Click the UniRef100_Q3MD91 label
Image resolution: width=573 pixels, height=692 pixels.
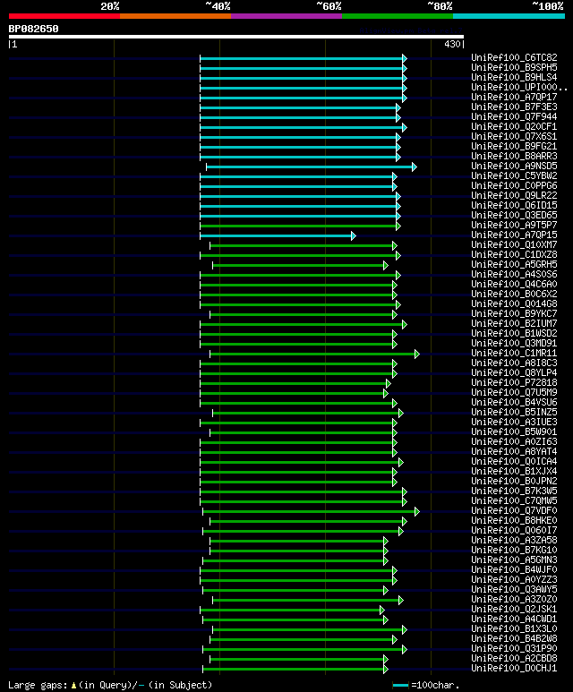tap(514, 344)
